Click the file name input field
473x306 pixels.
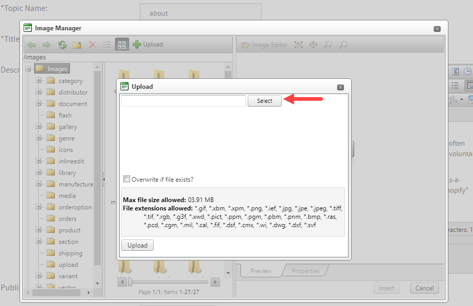182,101
